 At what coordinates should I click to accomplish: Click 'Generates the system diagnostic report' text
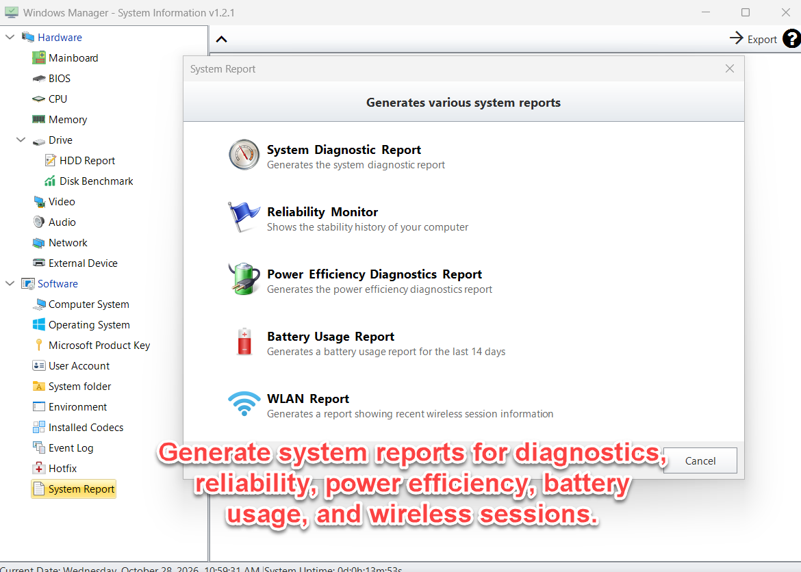(355, 165)
